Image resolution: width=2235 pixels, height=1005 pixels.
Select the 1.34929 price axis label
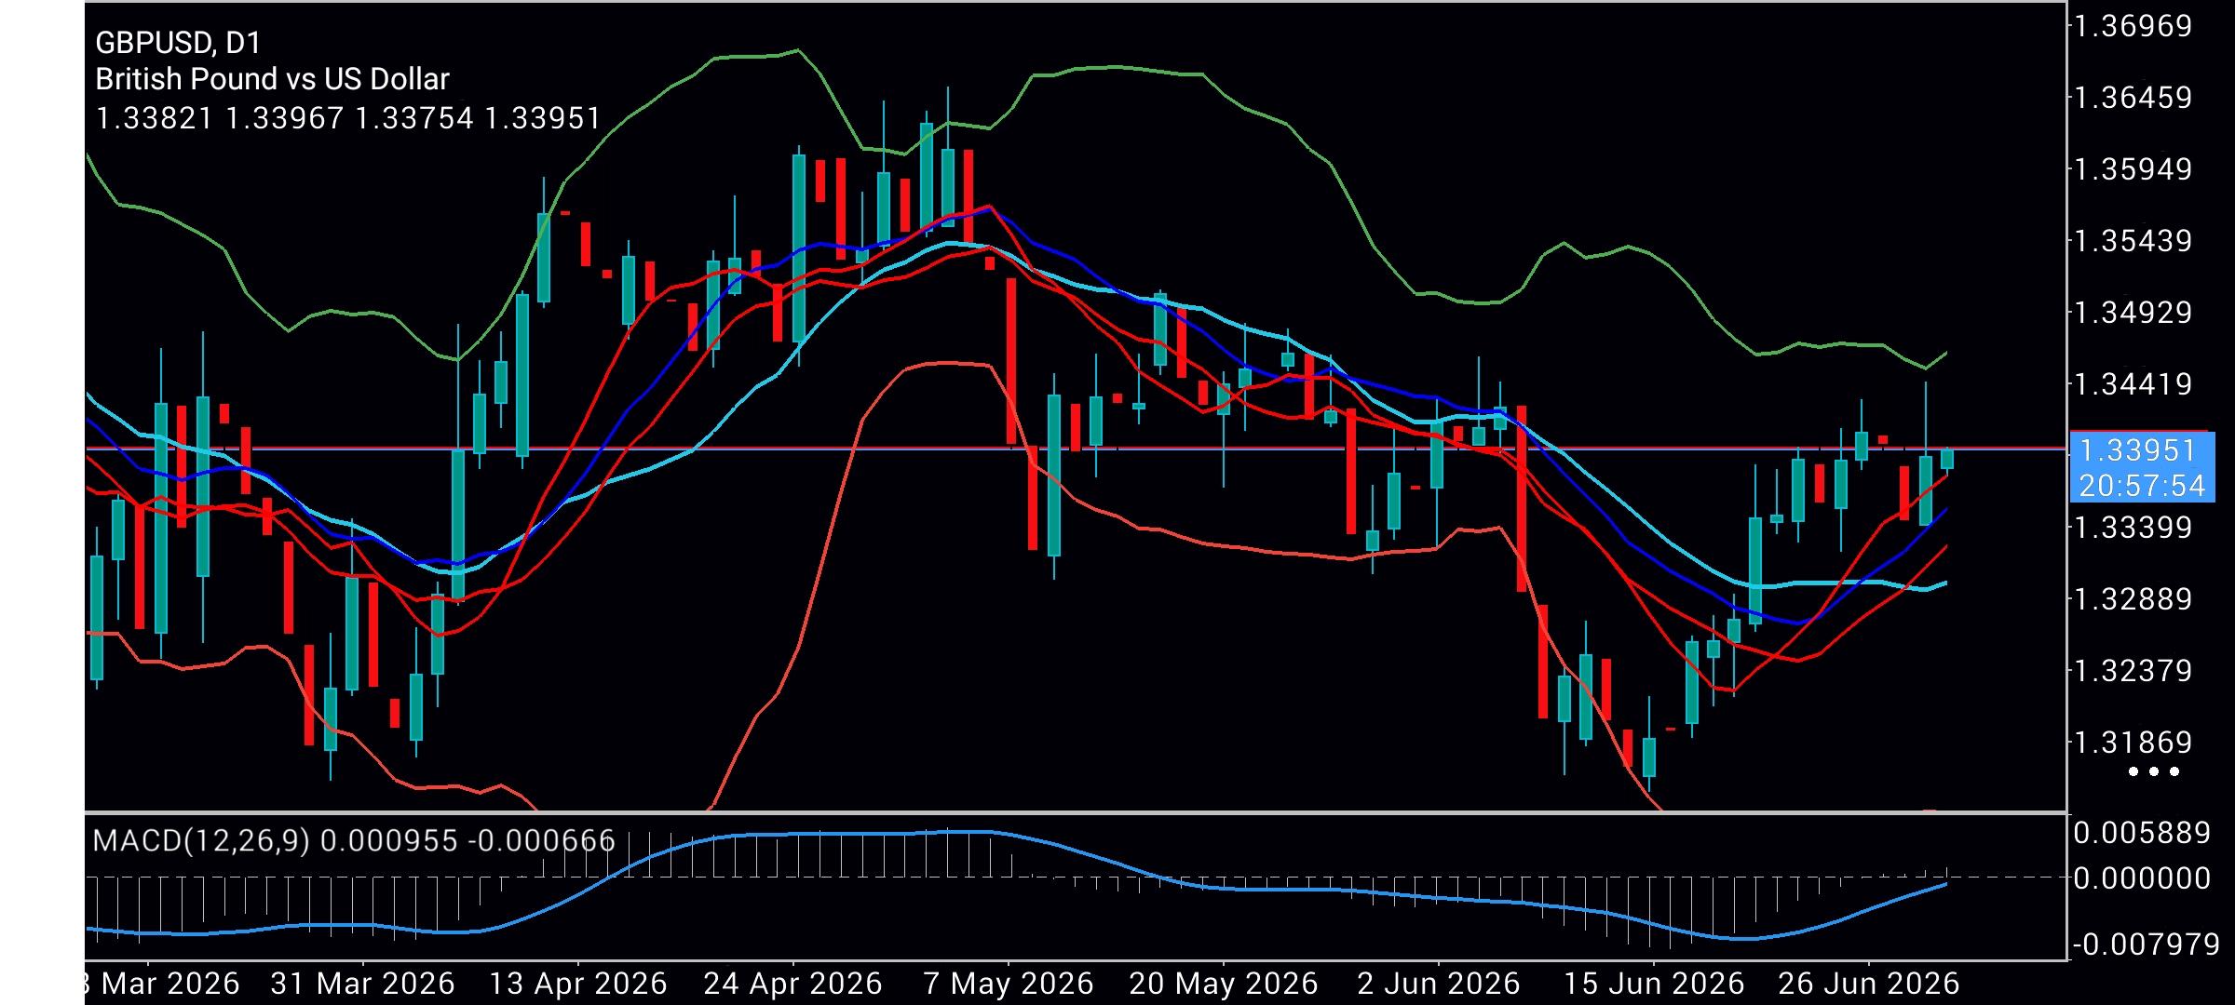(2133, 313)
